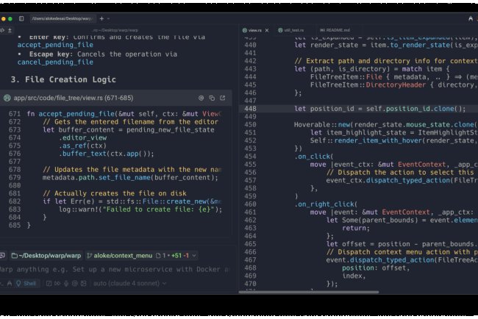Click the '// Extract path and directory info' comment
Image resolution: width=478 pixels, height=319 pixels.
point(386,61)
